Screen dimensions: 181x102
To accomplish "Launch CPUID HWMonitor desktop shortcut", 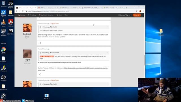I will click(11, 23).
